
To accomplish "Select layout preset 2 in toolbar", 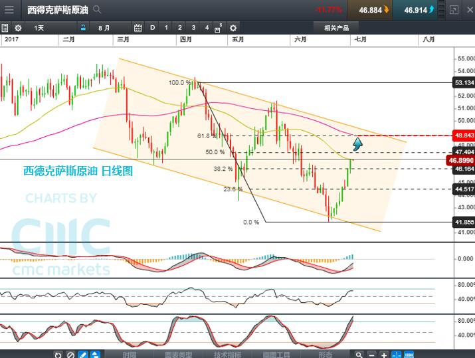I will coord(179,28).
